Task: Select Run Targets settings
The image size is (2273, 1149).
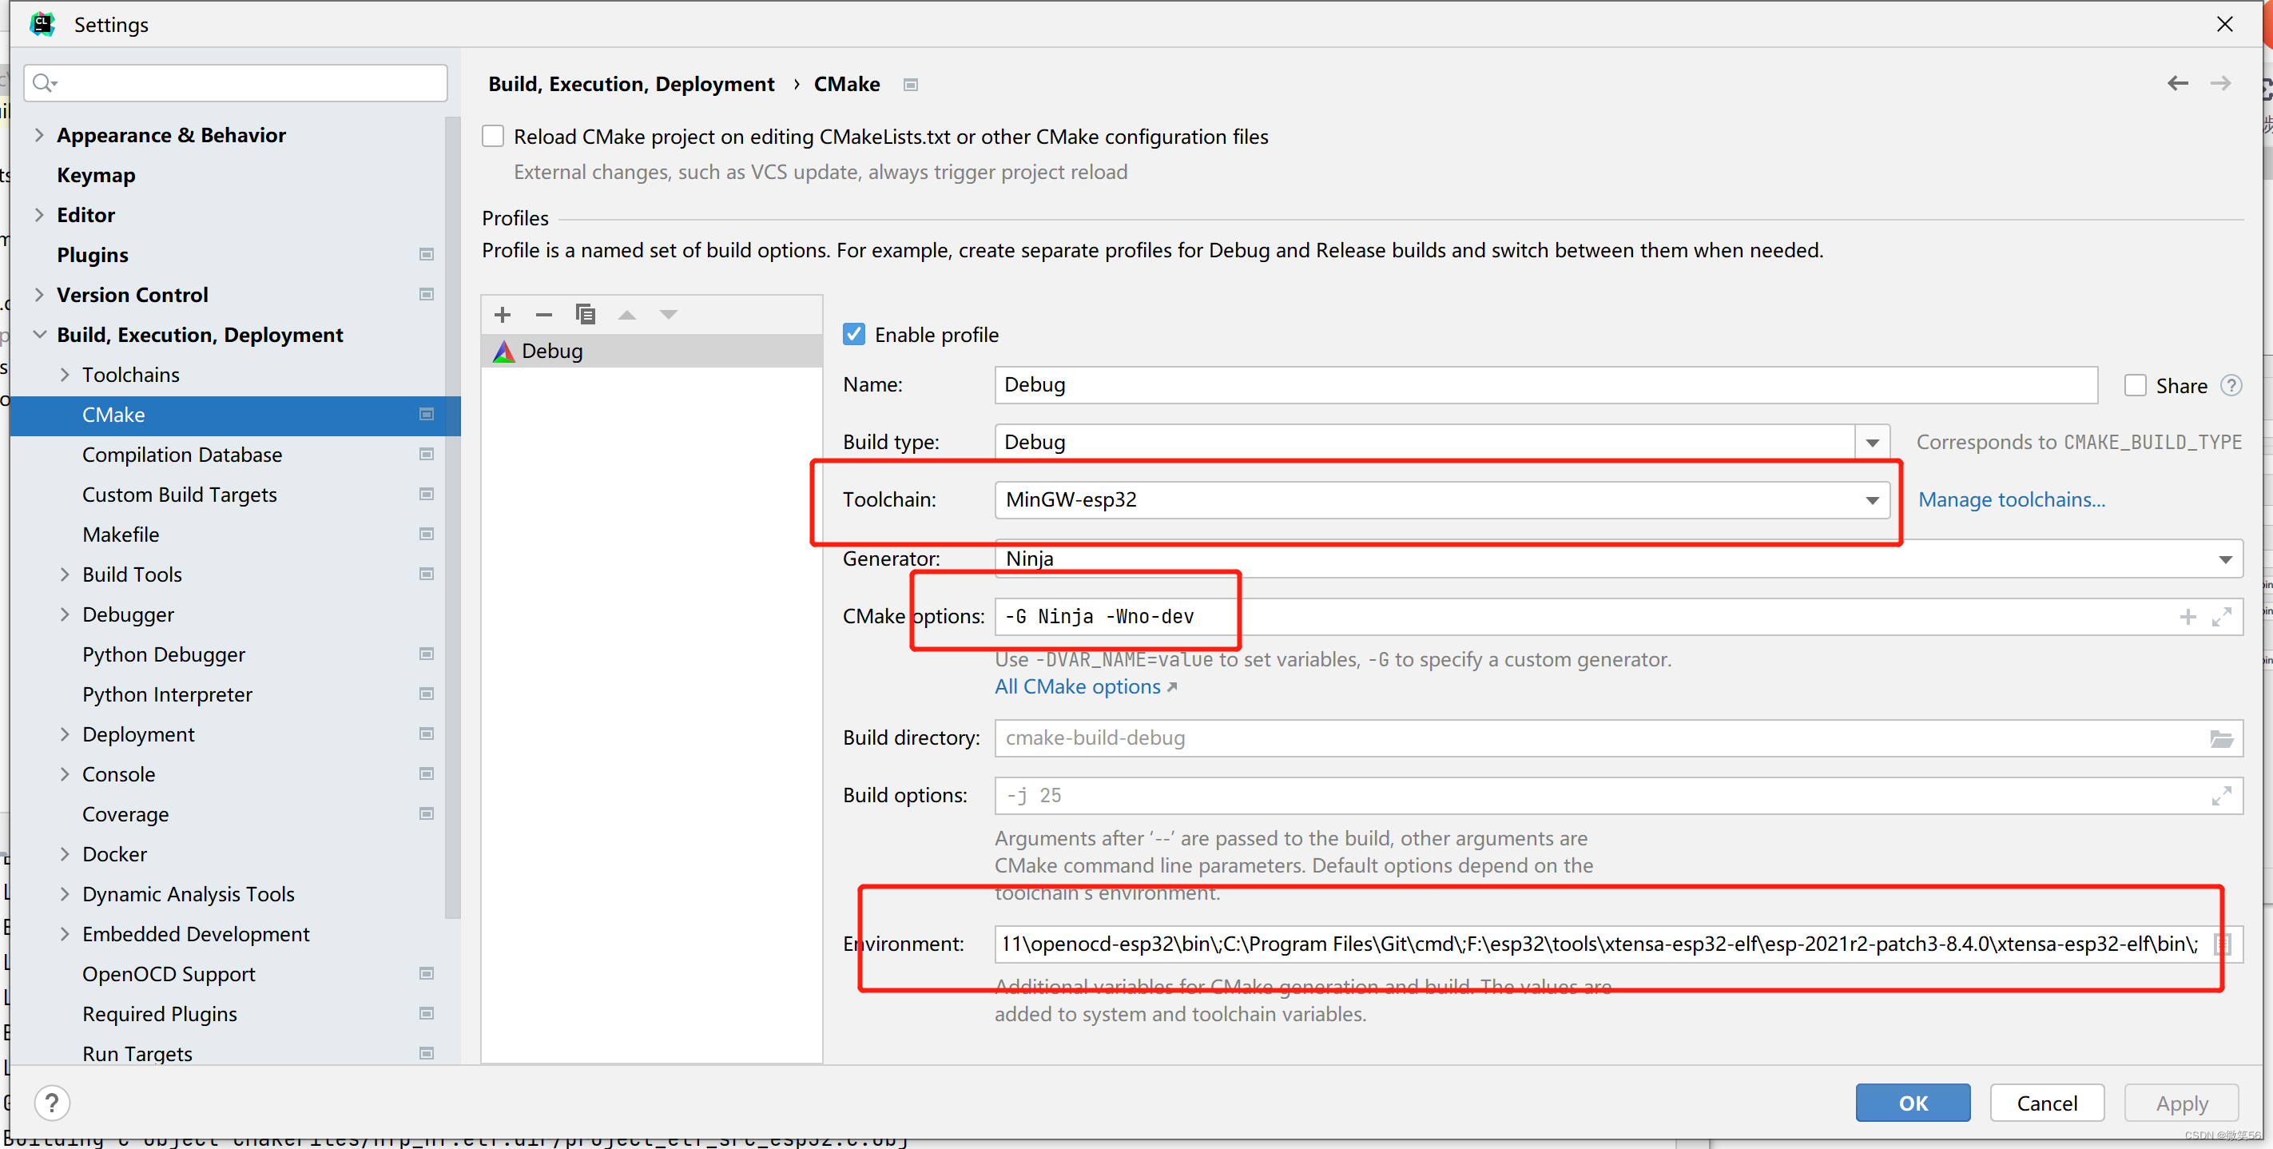Action: tap(137, 1053)
